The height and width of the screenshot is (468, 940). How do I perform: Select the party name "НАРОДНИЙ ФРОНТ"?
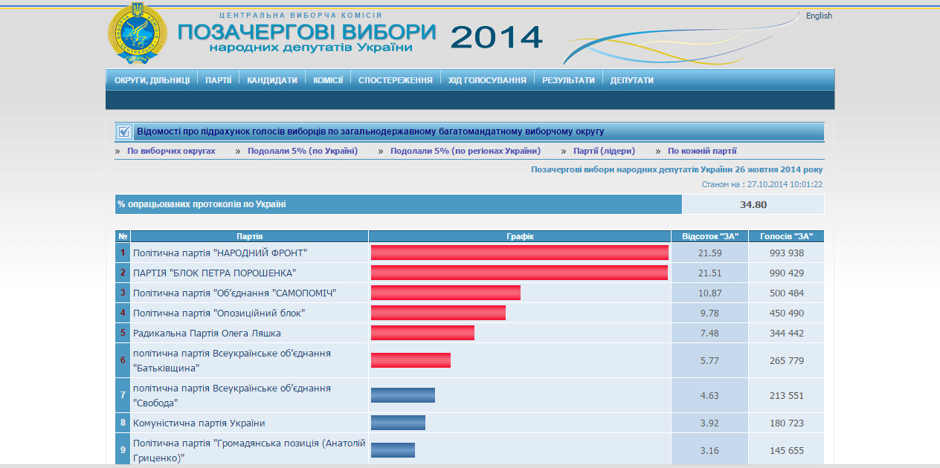pos(220,253)
